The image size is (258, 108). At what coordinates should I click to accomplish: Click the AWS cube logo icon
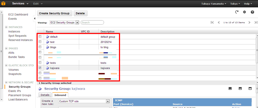[3, 3]
